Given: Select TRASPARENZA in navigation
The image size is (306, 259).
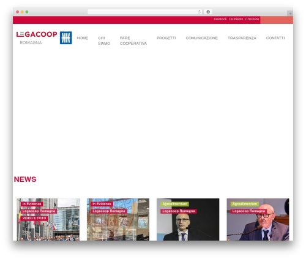Looking at the screenshot, I should 242,38.
